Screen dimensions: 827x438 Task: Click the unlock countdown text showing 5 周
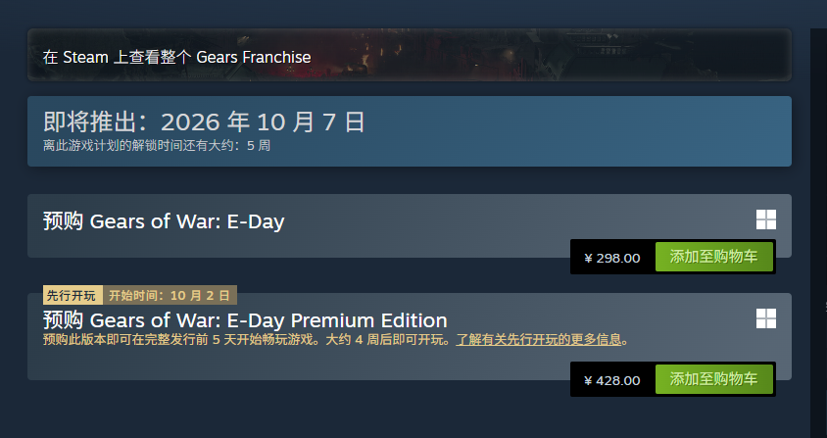click(157, 145)
